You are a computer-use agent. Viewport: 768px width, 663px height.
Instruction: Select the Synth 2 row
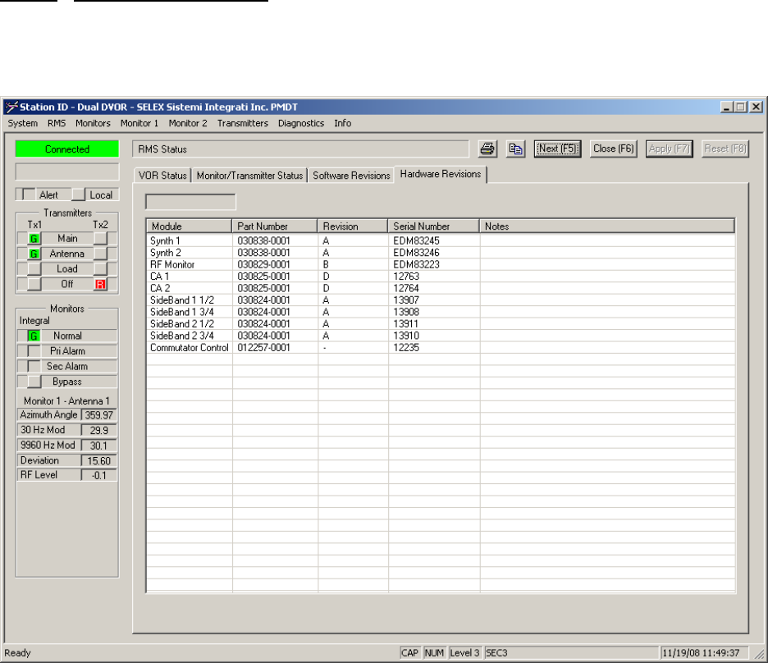click(x=441, y=253)
